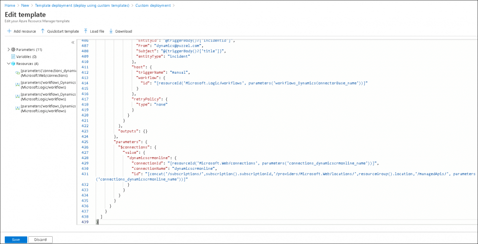
Task: Click the Add resource plus icon
Action: [x=9, y=31]
